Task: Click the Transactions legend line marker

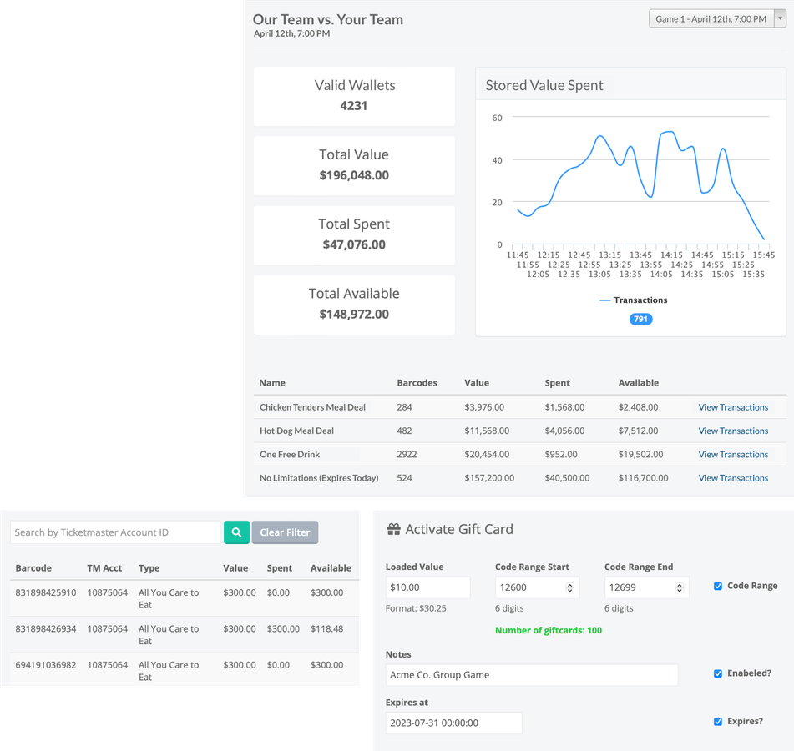Action: 604,300
